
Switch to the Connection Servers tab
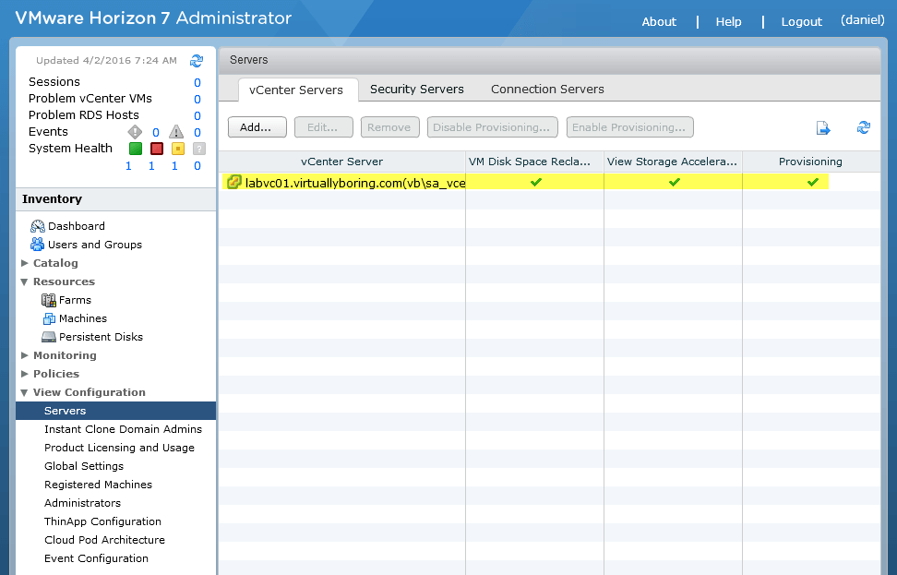[x=547, y=90]
